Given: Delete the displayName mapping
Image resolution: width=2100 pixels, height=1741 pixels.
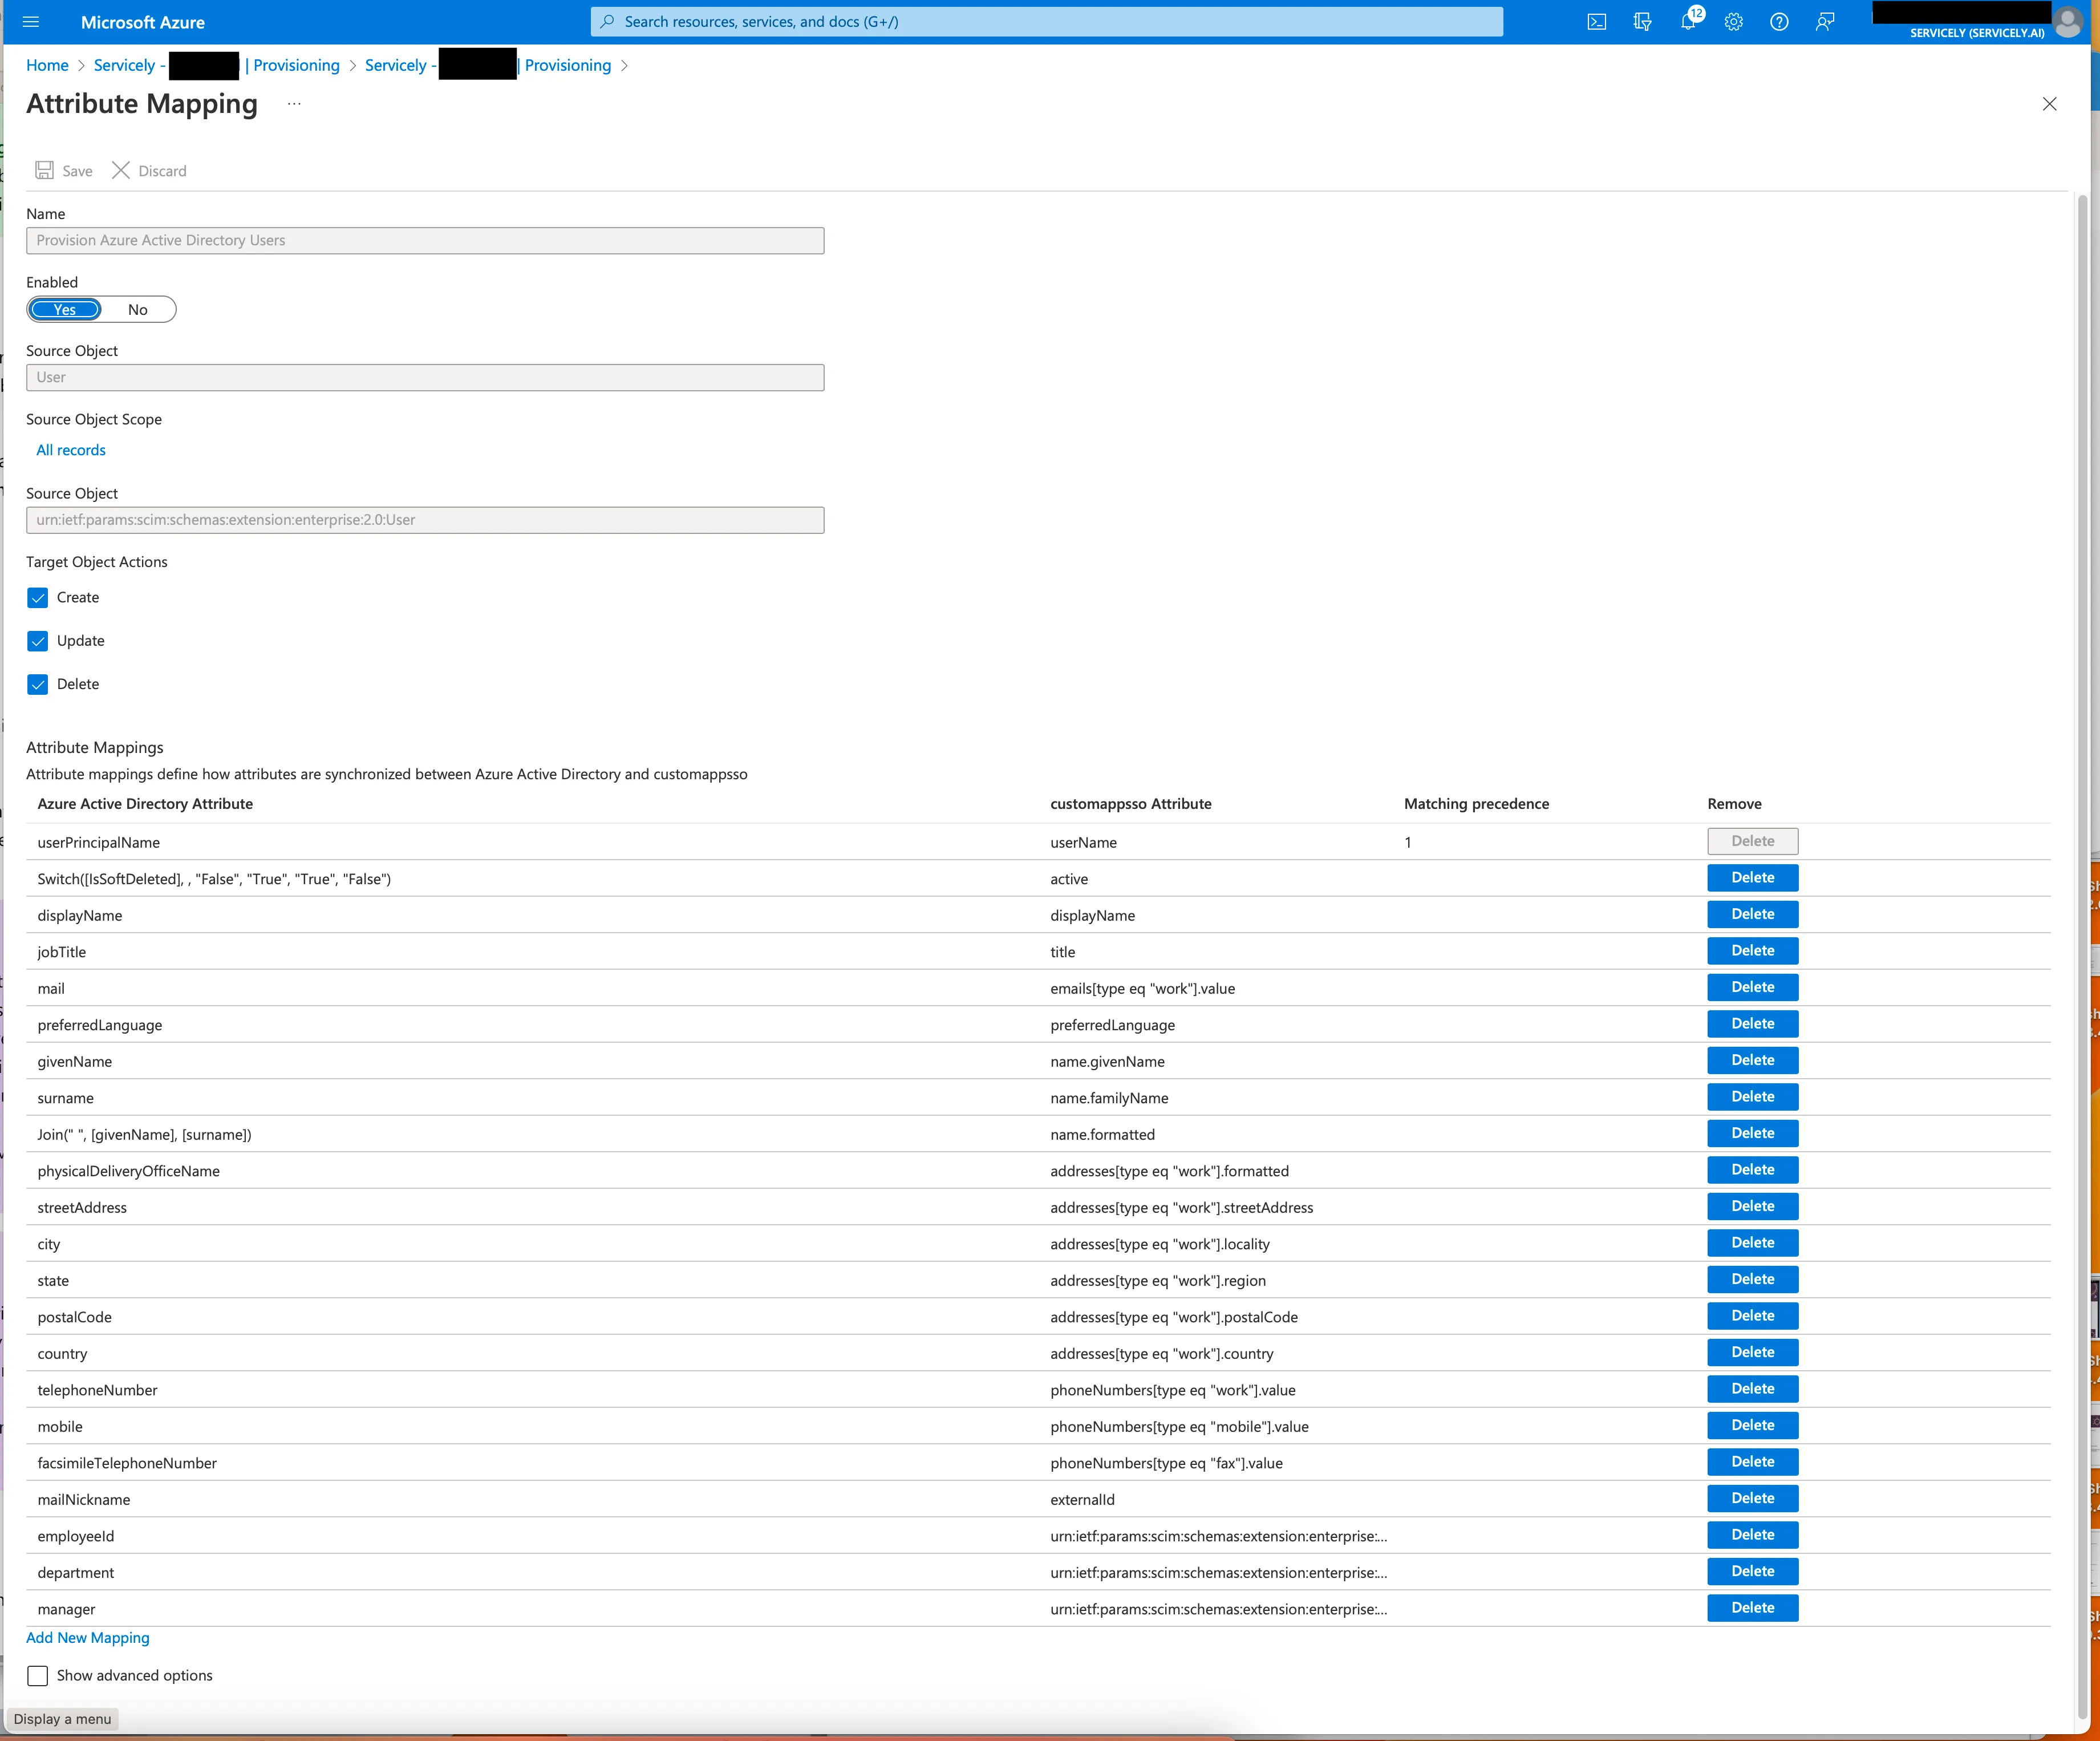Looking at the screenshot, I should (x=1752, y=914).
